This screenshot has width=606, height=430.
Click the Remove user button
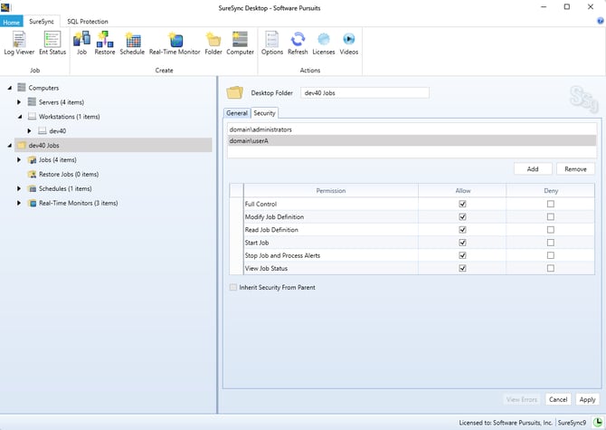pos(575,169)
